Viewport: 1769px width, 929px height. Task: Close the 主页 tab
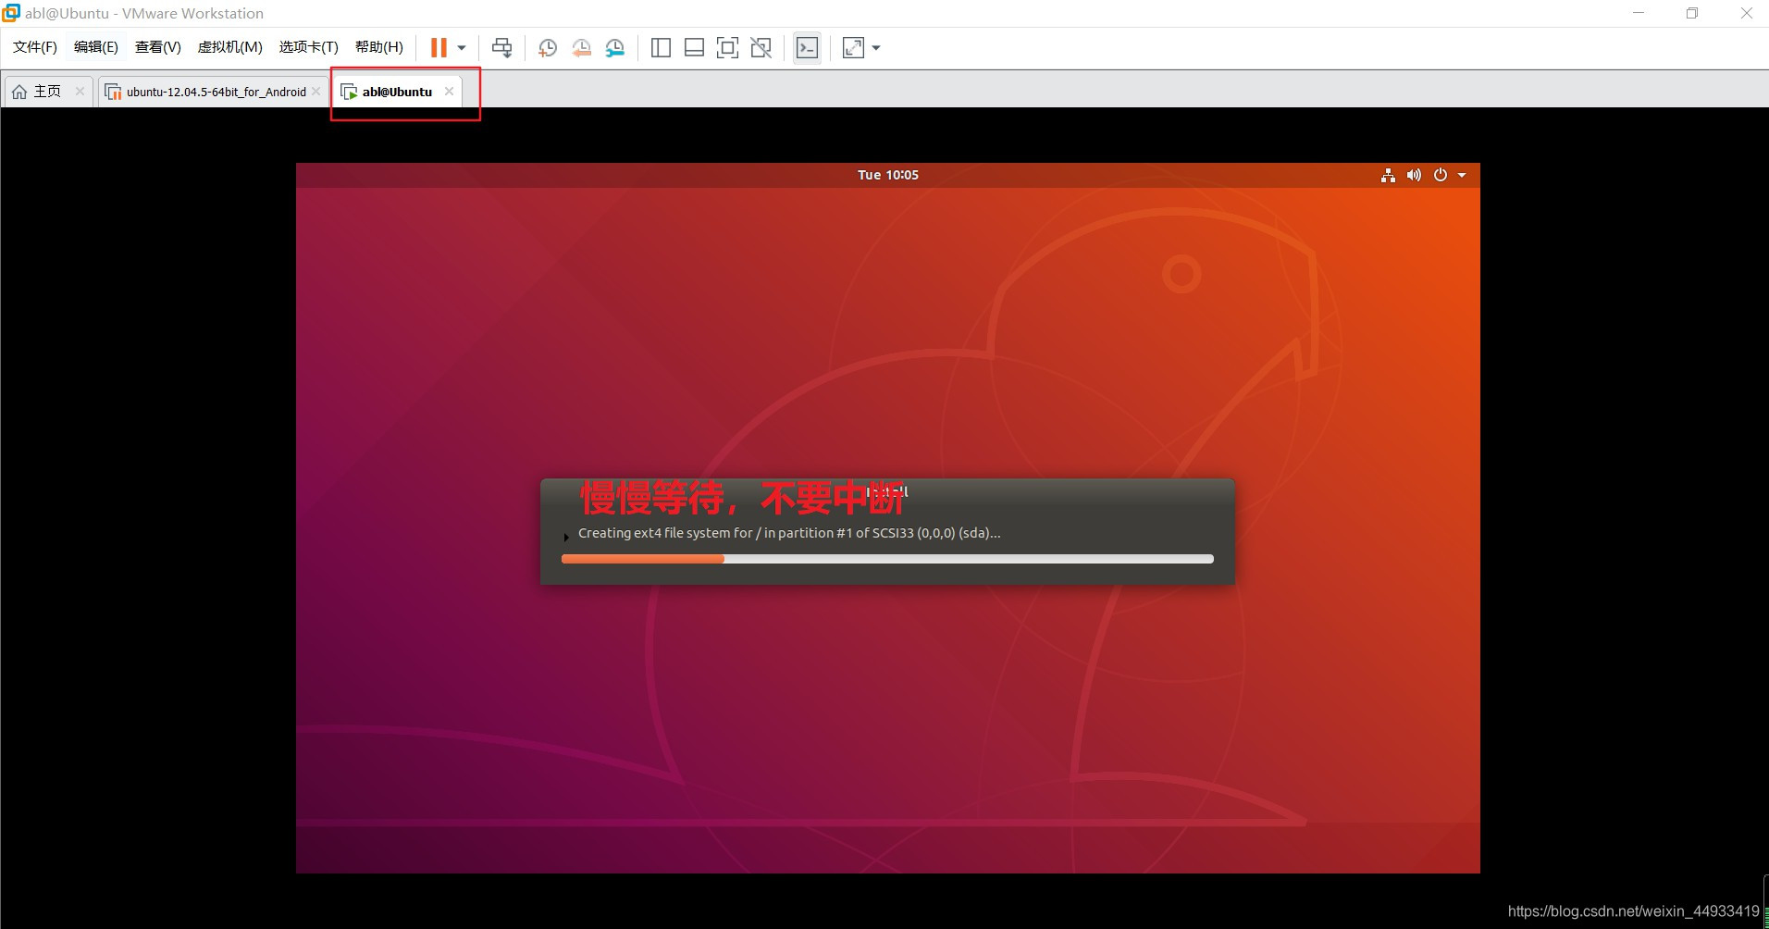pyautogui.click(x=80, y=91)
